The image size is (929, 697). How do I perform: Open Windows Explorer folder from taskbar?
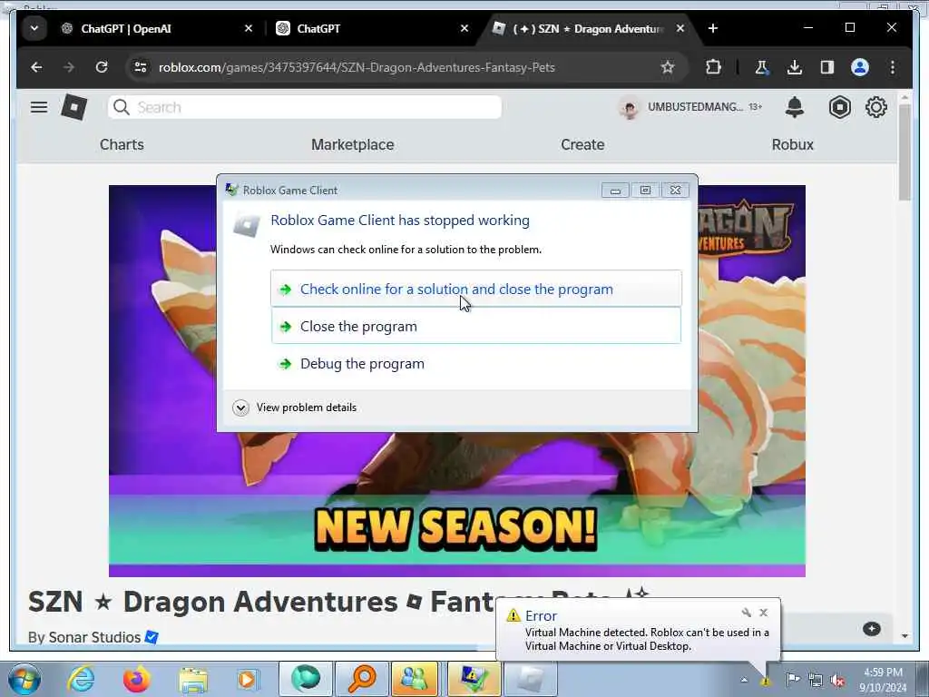(192, 679)
